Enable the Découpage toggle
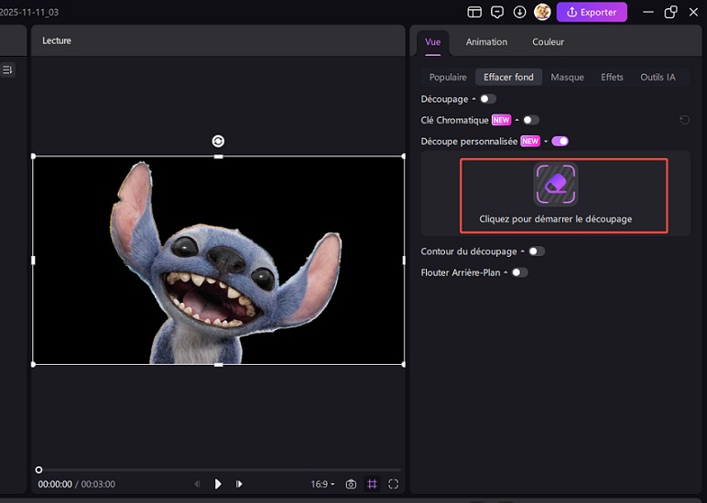Image resolution: width=707 pixels, height=503 pixels. [487, 99]
